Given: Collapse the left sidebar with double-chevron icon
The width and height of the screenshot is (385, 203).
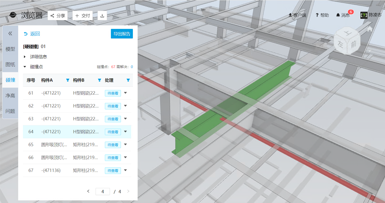Looking at the screenshot, I should 10,34.
